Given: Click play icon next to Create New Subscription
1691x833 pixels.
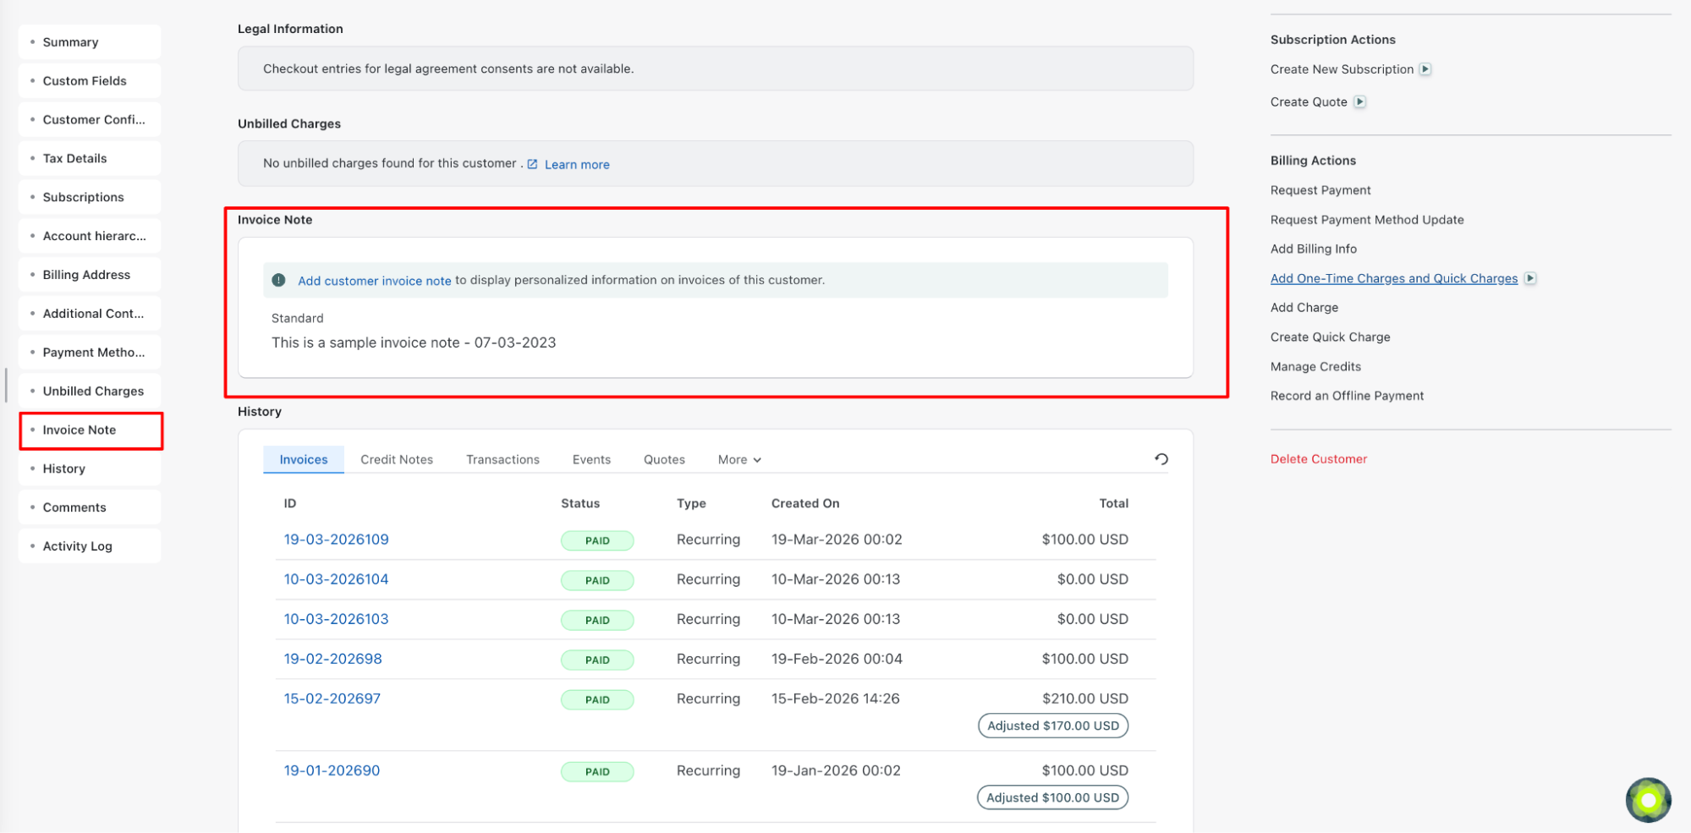Looking at the screenshot, I should coord(1425,69).
